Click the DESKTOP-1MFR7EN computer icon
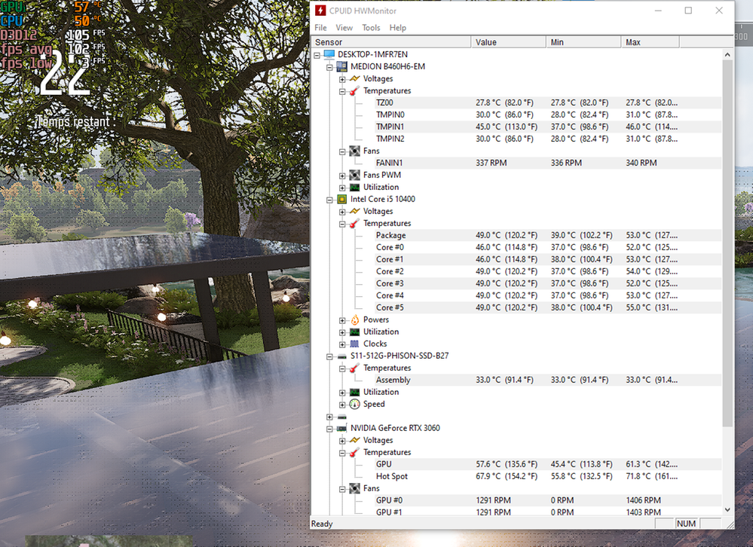The height and width of the screenshot is (547, 753). (329, 55)
